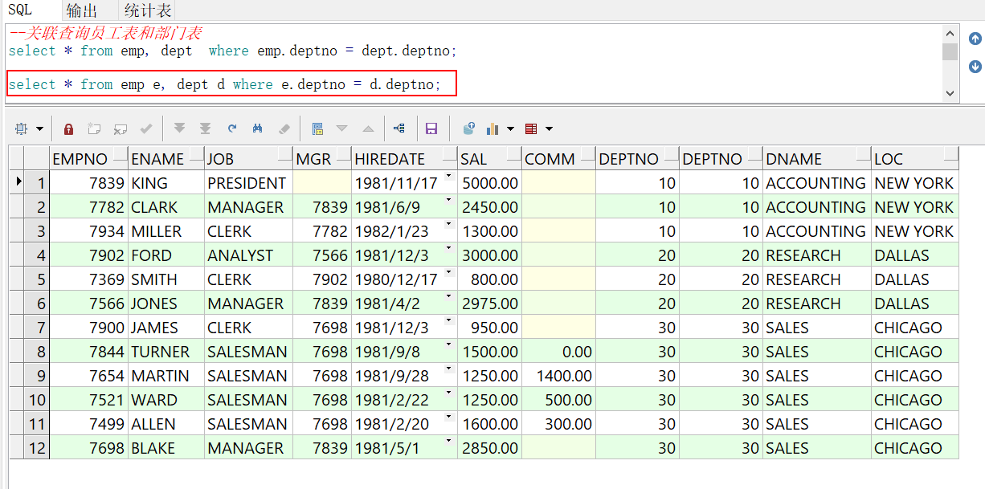Toggle the red edit-data lock icon
The width and height of the screenshot is (985, 489).
[x=69, y=128]
